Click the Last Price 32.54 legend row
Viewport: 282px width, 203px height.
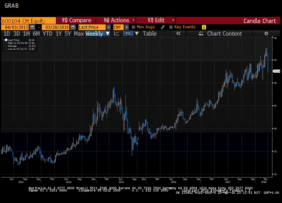[x=20, y=40]
